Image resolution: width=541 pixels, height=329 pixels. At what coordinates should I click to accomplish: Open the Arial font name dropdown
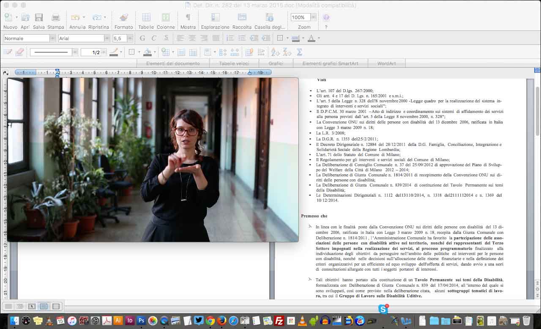click(107, 38)
